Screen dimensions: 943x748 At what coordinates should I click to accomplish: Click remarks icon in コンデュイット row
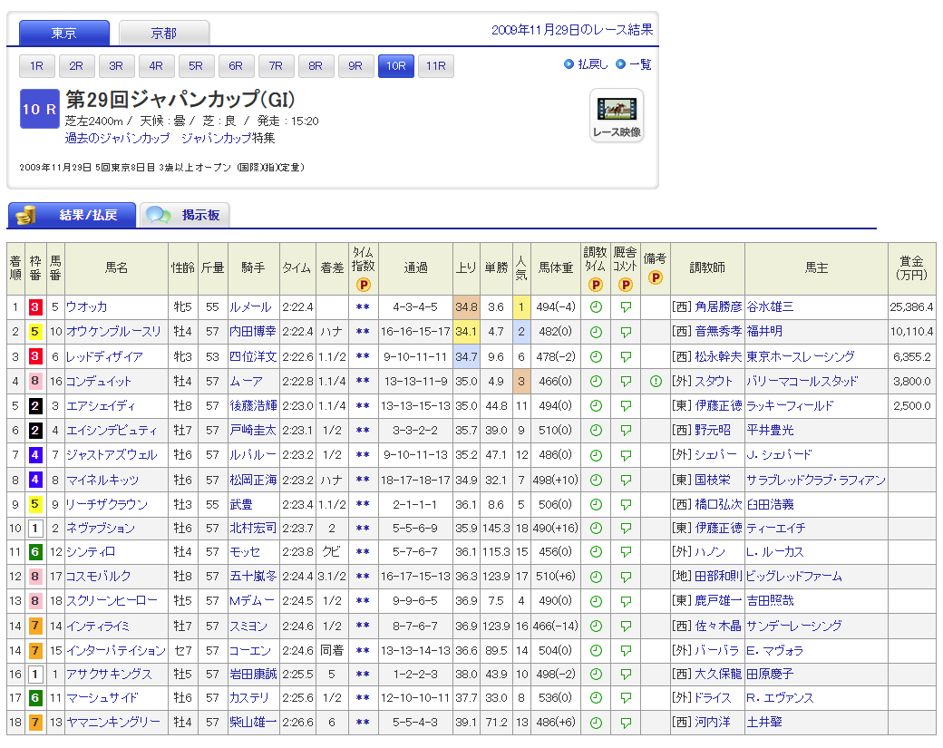tap(655, 381)
